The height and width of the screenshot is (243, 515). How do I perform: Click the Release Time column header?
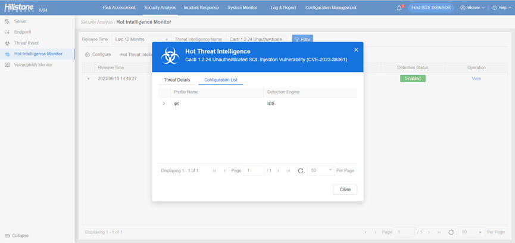[x=111, y=68]
